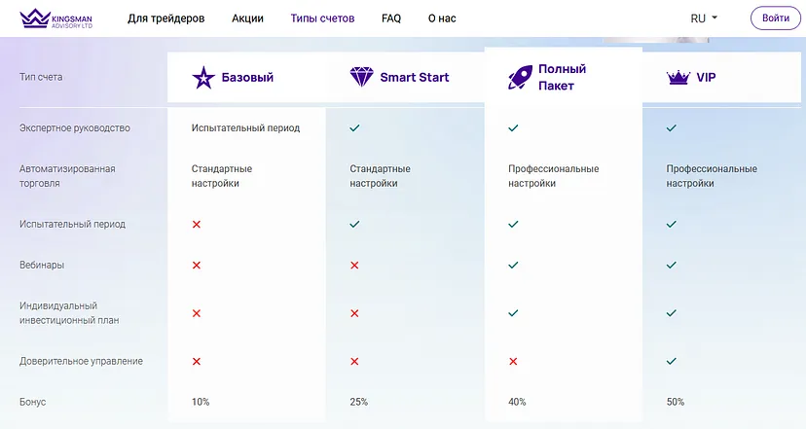
Task: Open the RU language dropdown
Action: [x=704, y=18]
